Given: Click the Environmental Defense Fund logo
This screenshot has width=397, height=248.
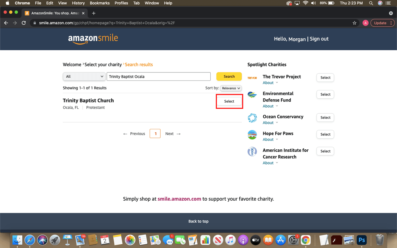Looking at the screenshot, I should [252, 95].
